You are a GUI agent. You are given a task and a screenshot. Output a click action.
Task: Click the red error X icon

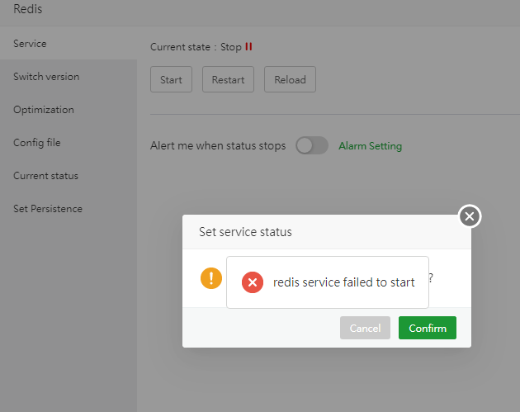[253, 282]
